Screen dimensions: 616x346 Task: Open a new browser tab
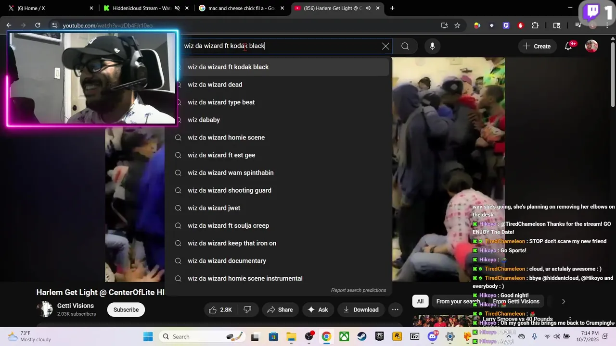coord(392,8)
